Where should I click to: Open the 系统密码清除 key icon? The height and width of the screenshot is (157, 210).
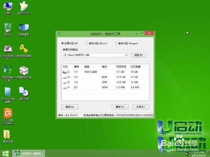pyautogui.click(x=24, y=51)
